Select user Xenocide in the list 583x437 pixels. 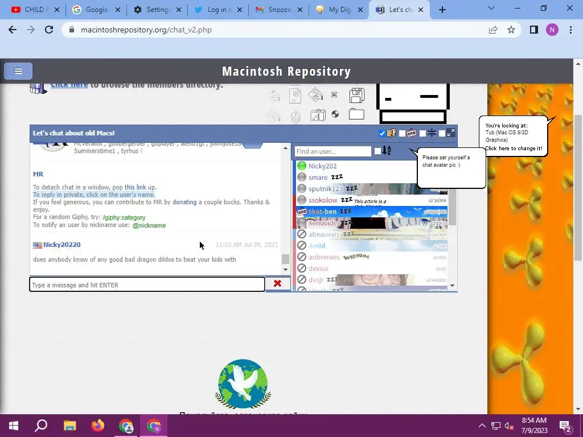coord(322,223)
